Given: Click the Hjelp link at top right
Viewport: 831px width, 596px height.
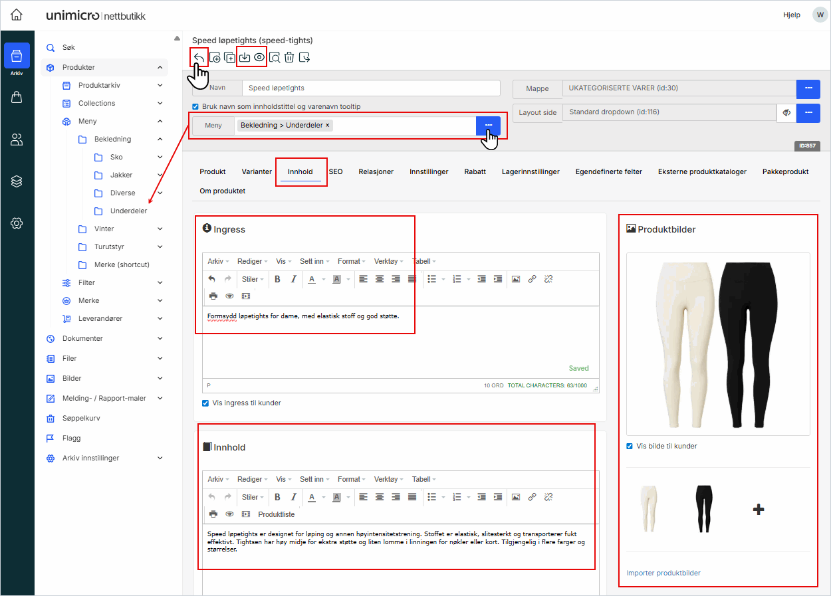Looking at the screenshot, I should 792,15.
